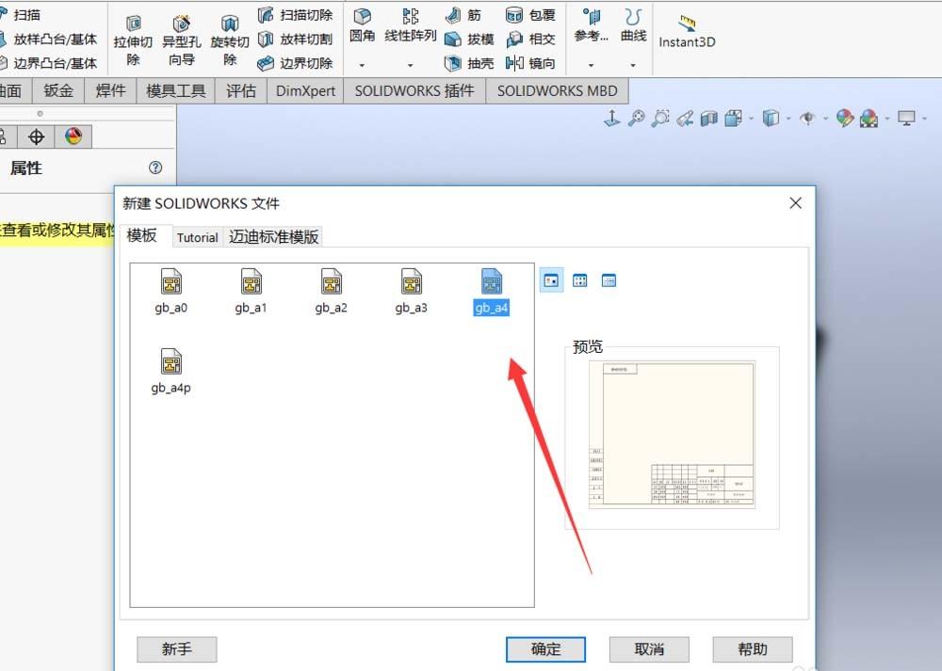Click the 确定 button to confirm
Image resolution: width=942 pixels, height=671 pixels.
click(x=546, y=649)
